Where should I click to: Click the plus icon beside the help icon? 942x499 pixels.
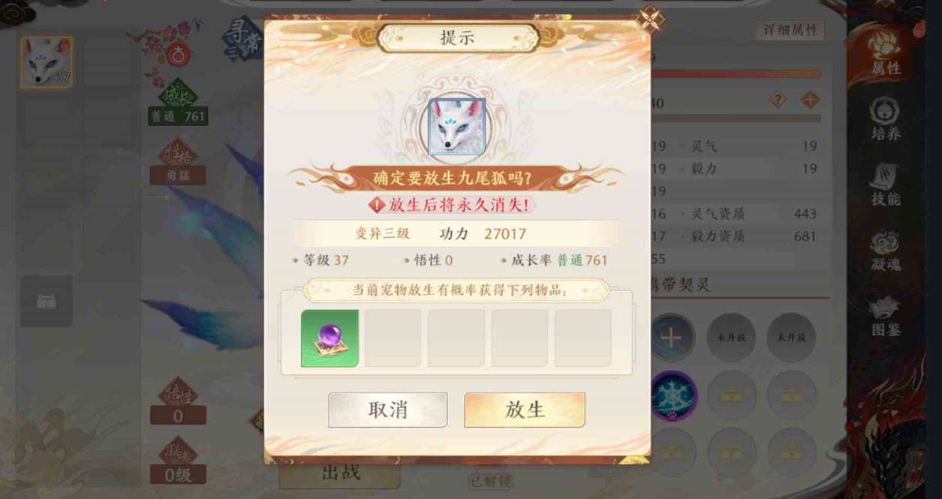[x=810, y=100]
